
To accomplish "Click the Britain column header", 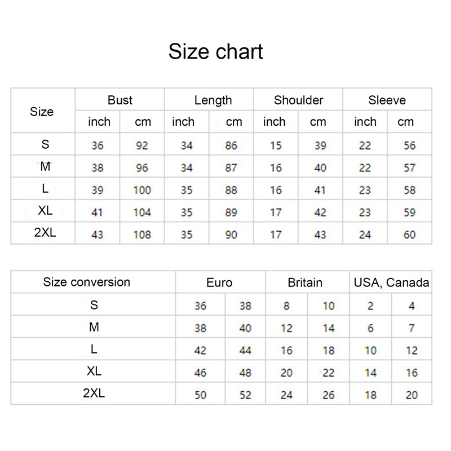I will point(305,282).
